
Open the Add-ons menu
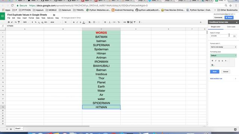pos(50,18)
